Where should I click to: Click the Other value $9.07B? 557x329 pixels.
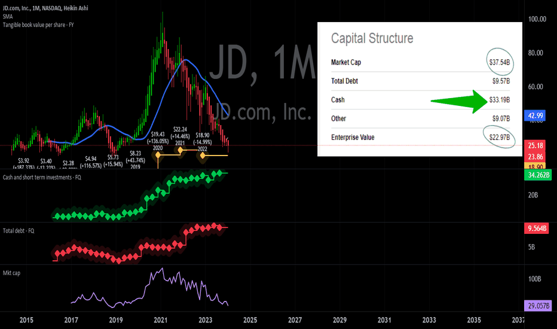(501, 118)
